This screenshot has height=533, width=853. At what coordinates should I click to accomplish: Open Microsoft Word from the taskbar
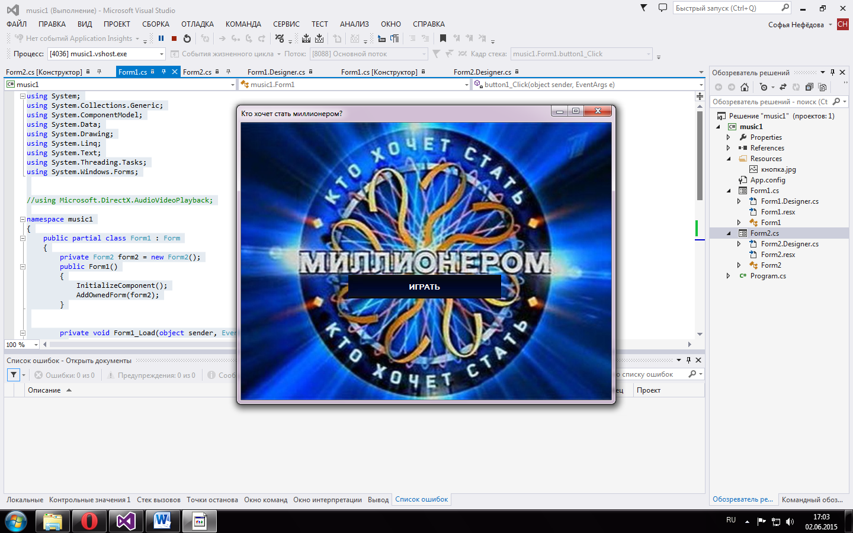162,521
